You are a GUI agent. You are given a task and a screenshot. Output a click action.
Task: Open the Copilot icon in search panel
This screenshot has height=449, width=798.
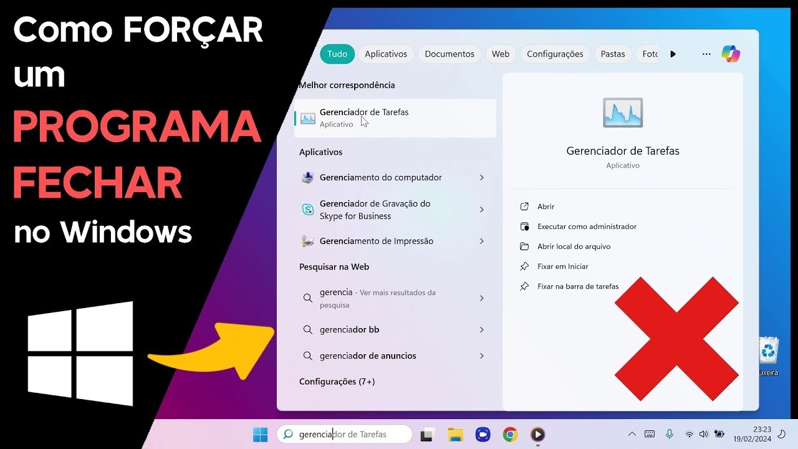pos(731,54)
